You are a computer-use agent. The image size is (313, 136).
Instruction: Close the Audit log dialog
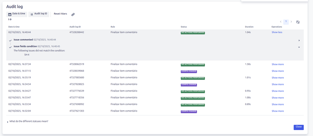(299, 127)
